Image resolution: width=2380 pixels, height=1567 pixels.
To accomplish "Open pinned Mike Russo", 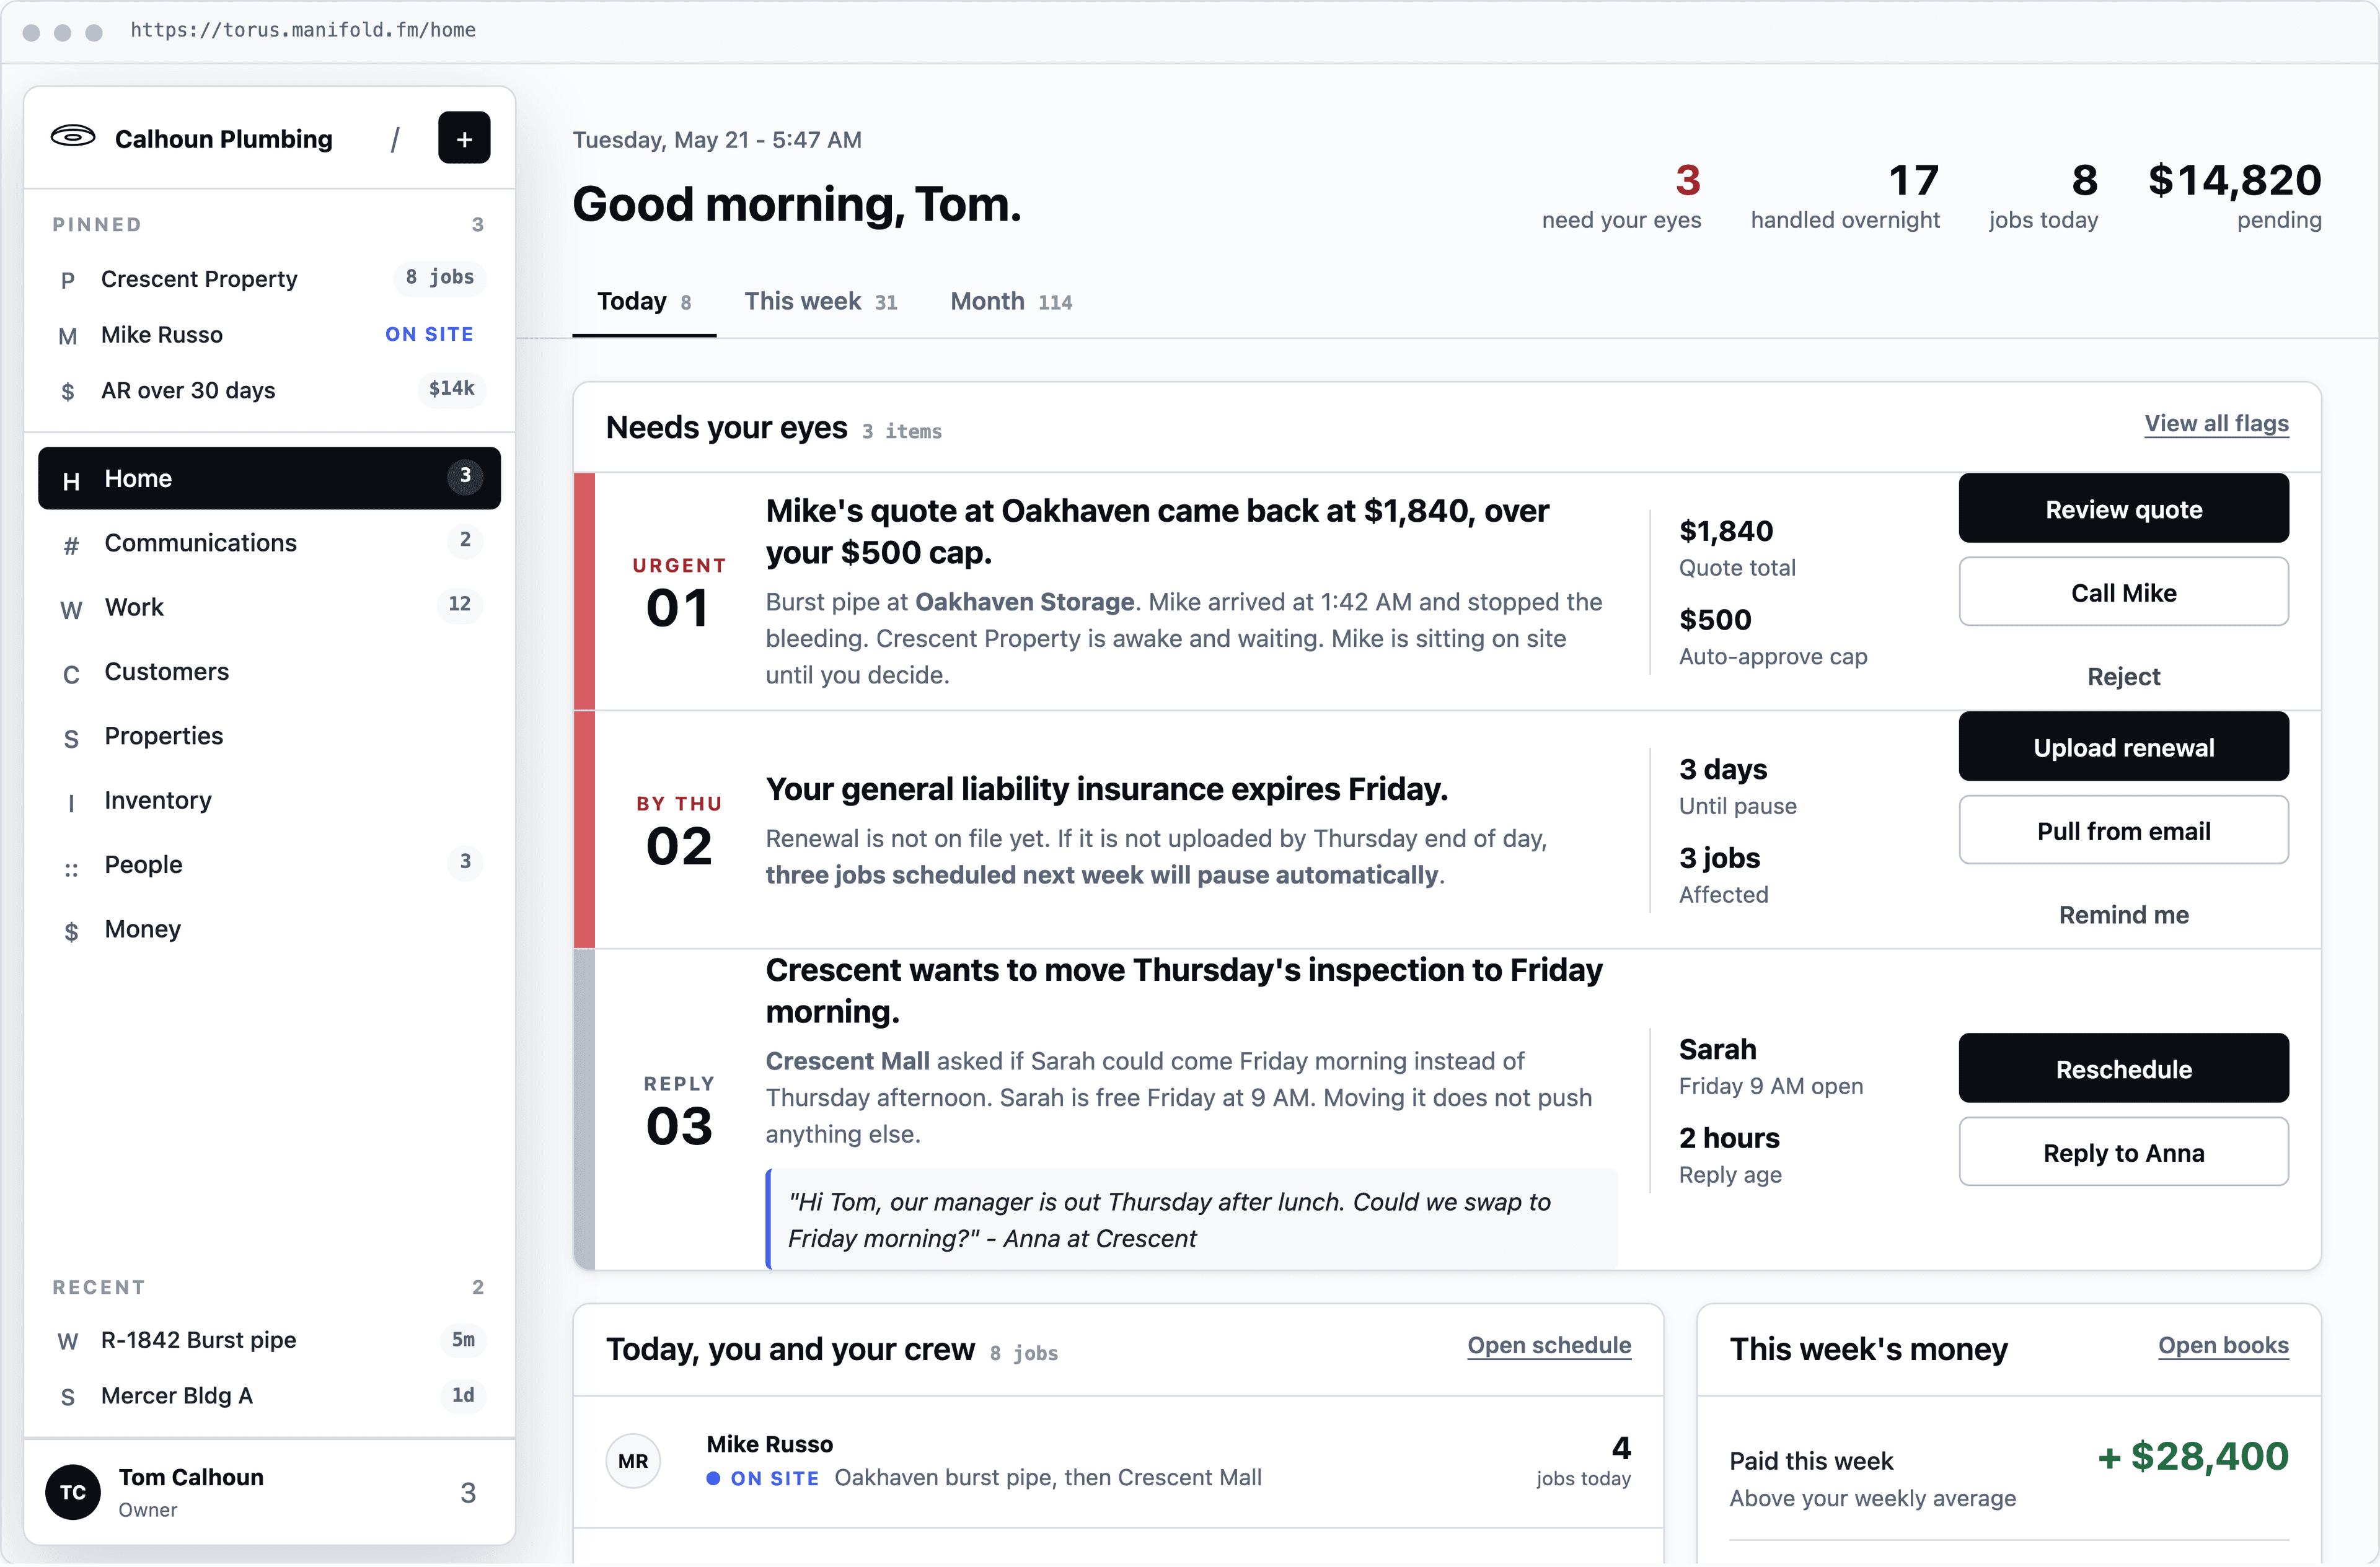I will (x=269, y=334).
